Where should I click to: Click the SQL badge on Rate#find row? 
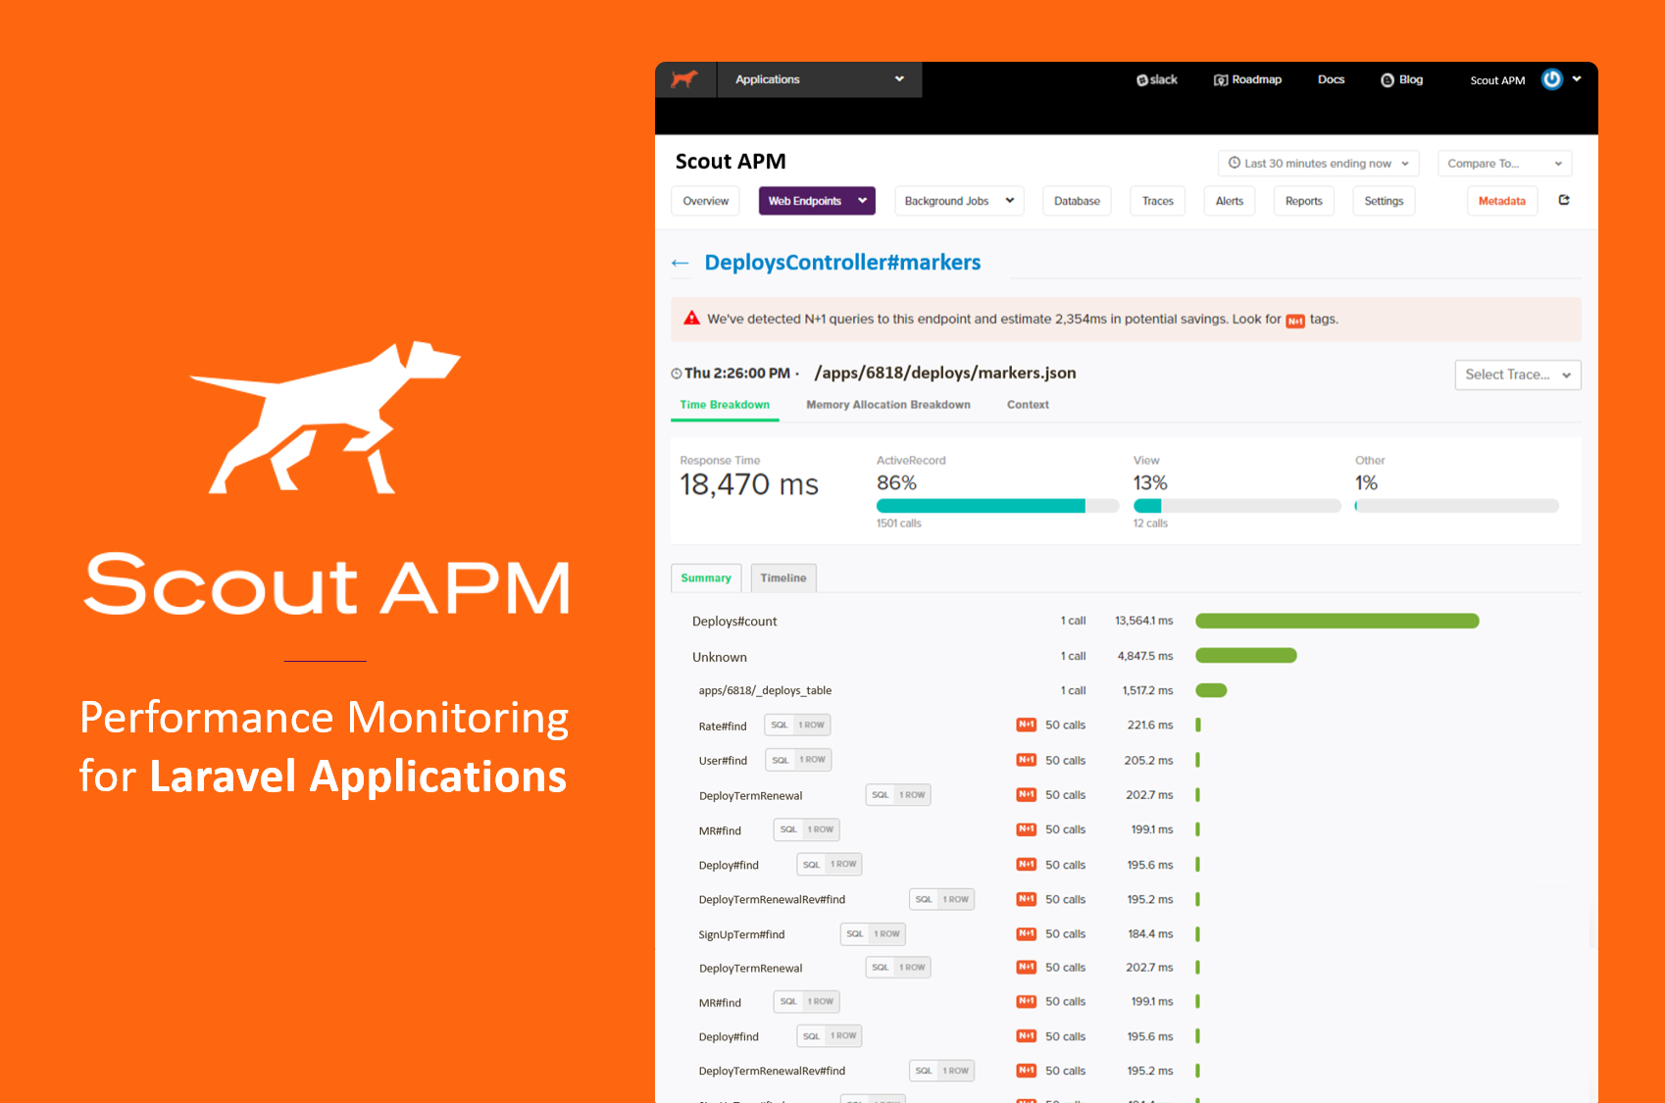coord(779,726)
